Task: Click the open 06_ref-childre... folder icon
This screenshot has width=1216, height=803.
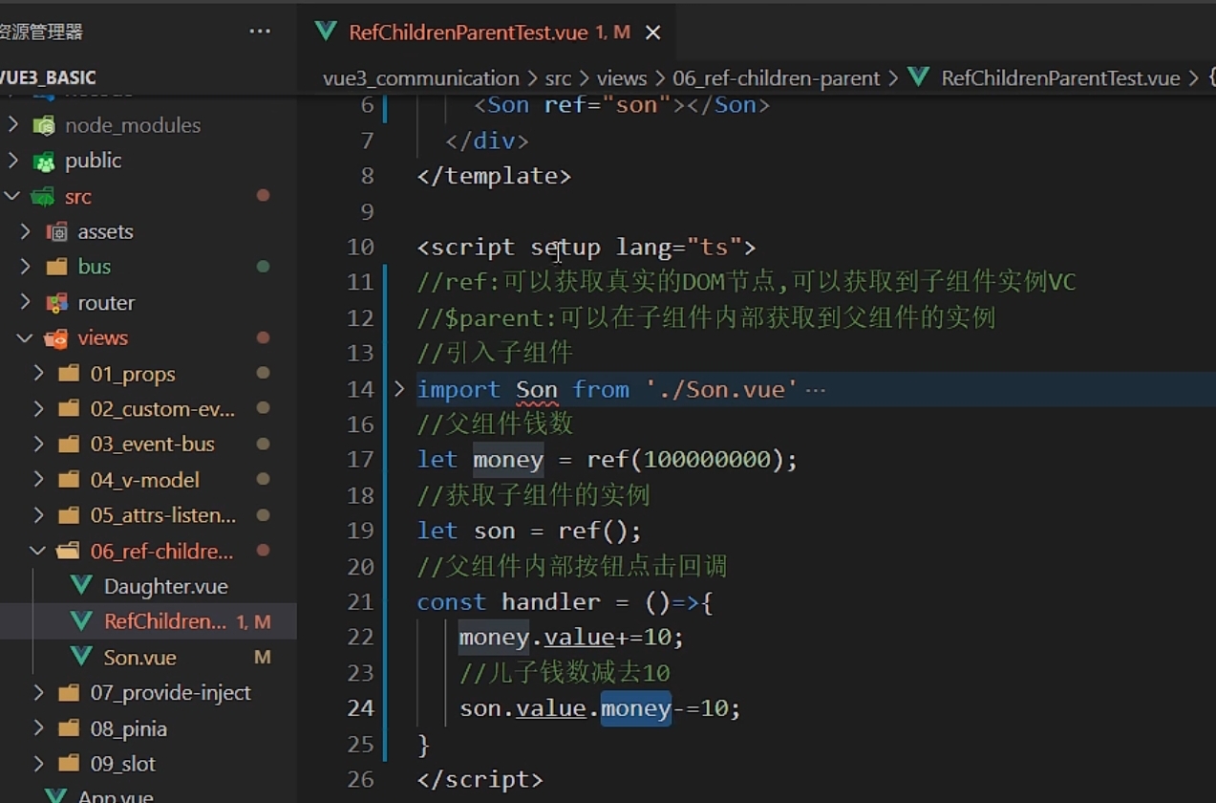Action: (x=69, y=552)
